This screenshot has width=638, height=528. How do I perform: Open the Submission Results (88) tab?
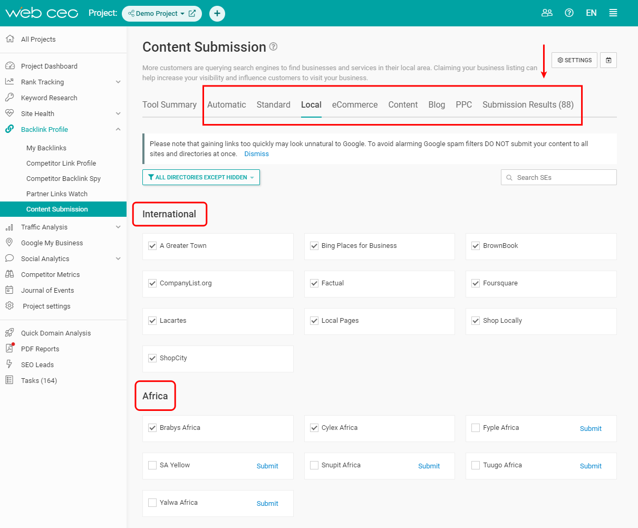(x=528, y=104)
